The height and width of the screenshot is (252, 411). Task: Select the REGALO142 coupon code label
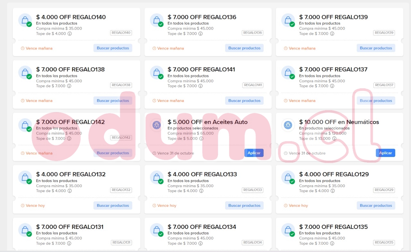pos(121,138)
